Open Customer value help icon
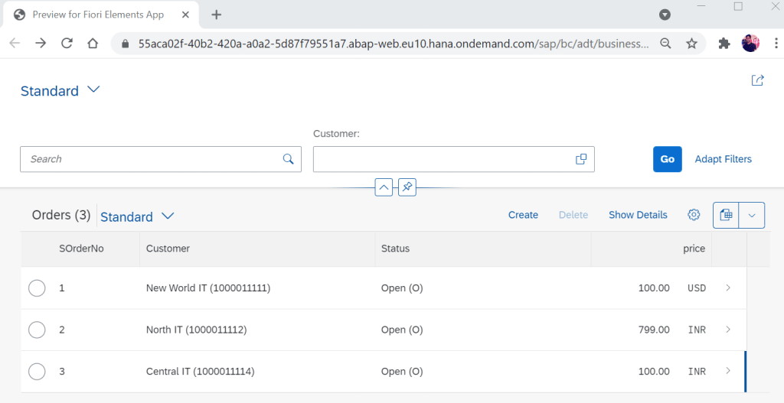 click(581, 159)
